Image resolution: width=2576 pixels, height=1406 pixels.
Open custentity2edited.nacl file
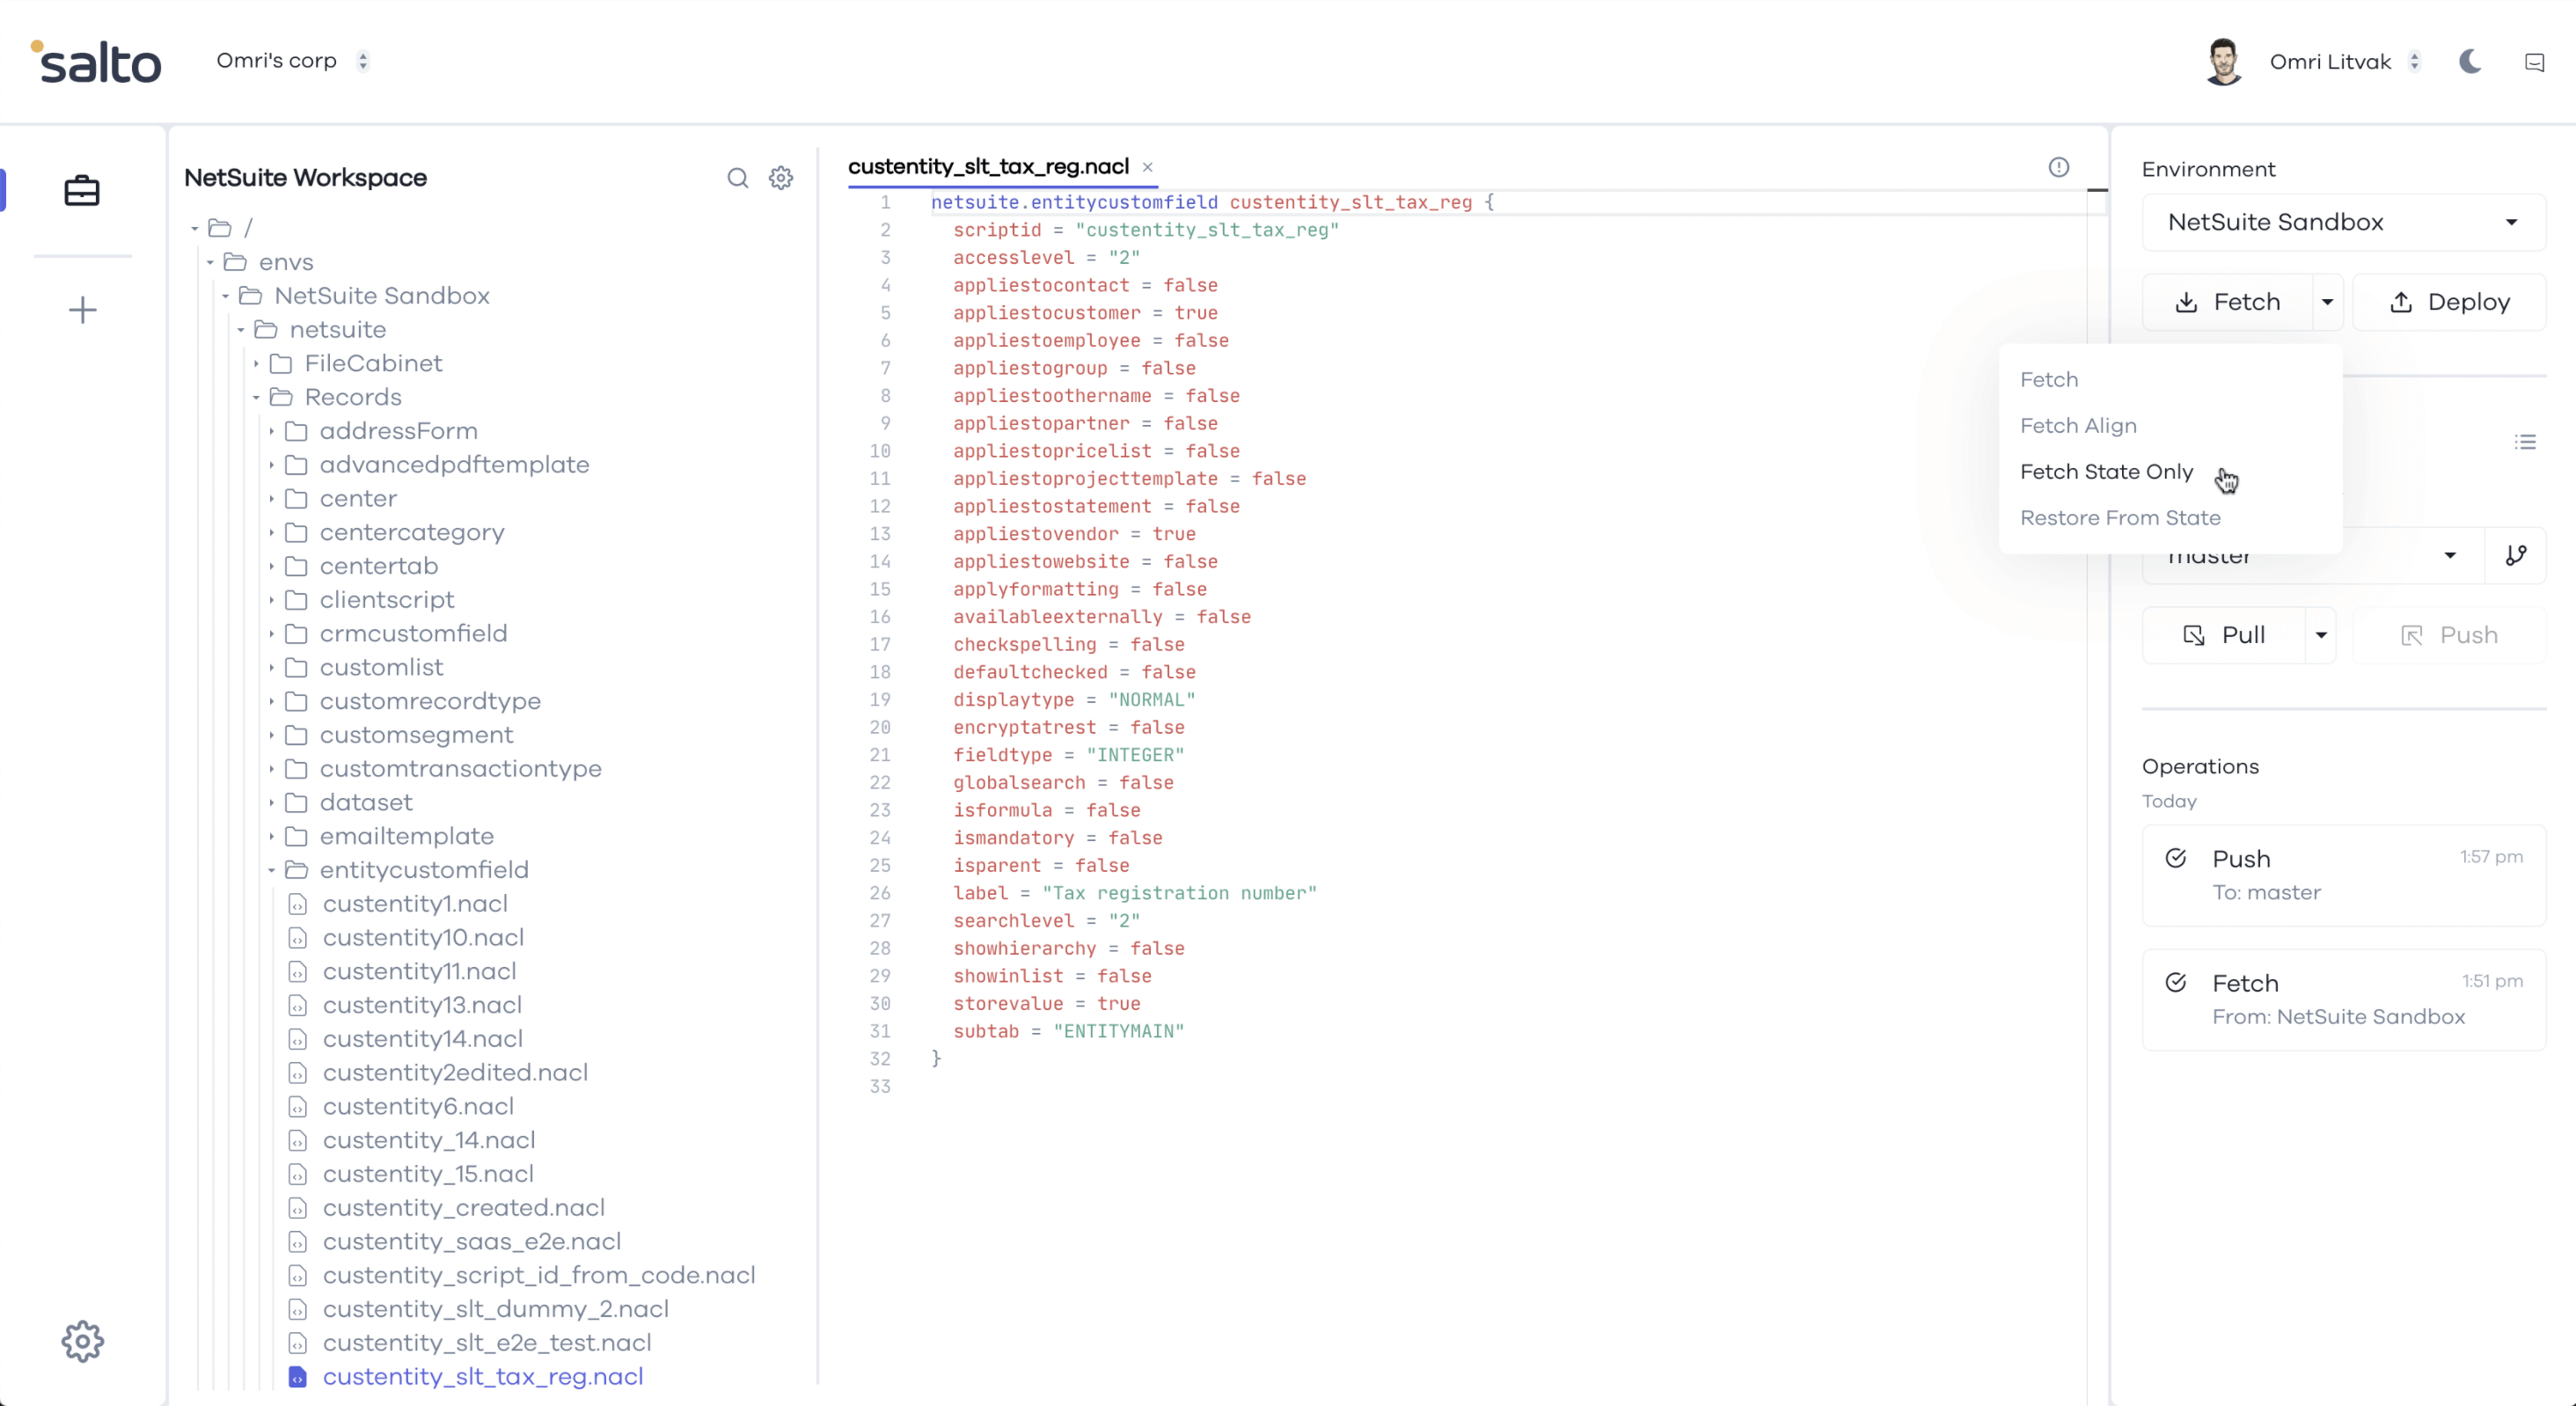pos(455,1073)
